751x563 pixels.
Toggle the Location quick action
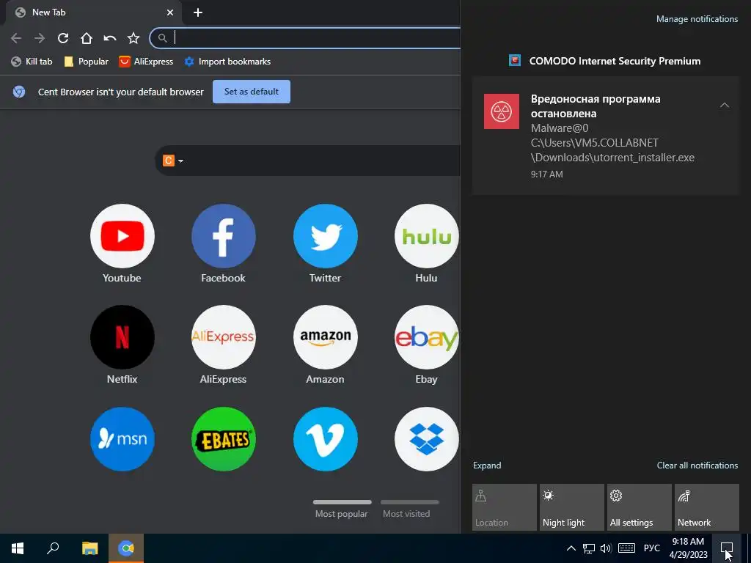coord(505,507)
